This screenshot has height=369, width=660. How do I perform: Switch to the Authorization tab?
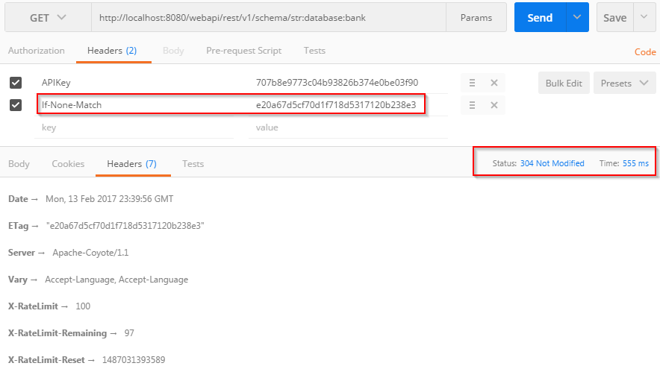tap(37, 51)
